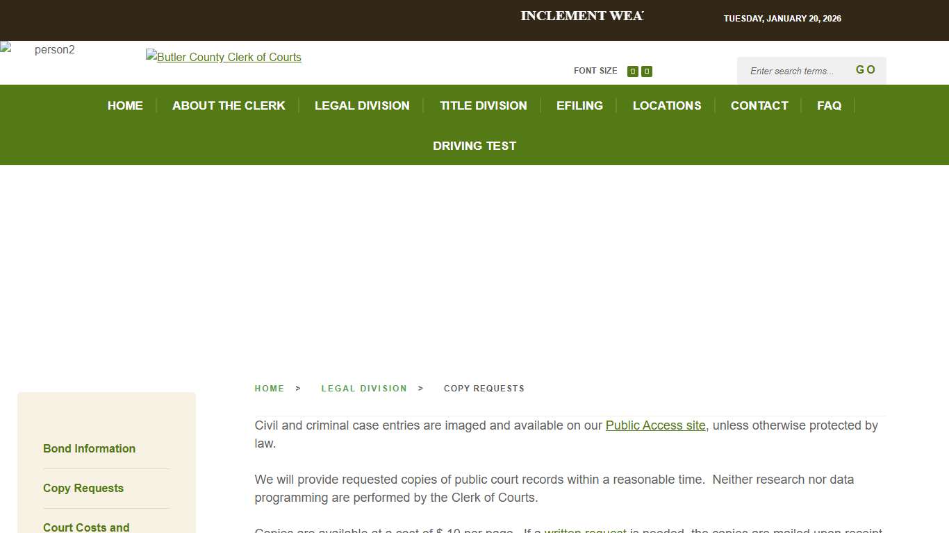
Task: Navigate to the CONTACT page
Action: click(x=759, y=105)
